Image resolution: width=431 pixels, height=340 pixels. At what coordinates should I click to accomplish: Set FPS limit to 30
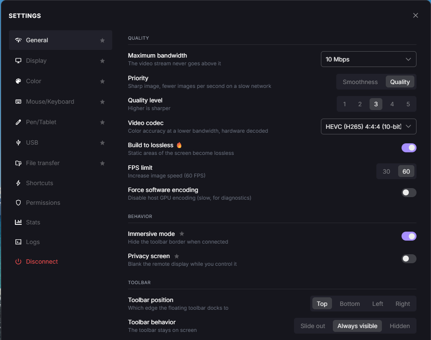[386, 171]
